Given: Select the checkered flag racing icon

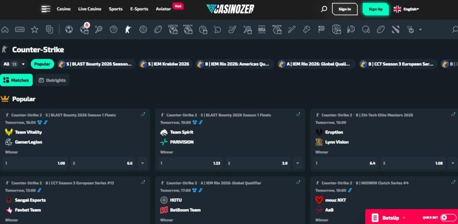Looking at the screenshot, I should 321,30.
